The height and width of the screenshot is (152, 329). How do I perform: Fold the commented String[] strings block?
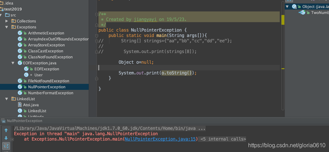[x=97, y=41]
